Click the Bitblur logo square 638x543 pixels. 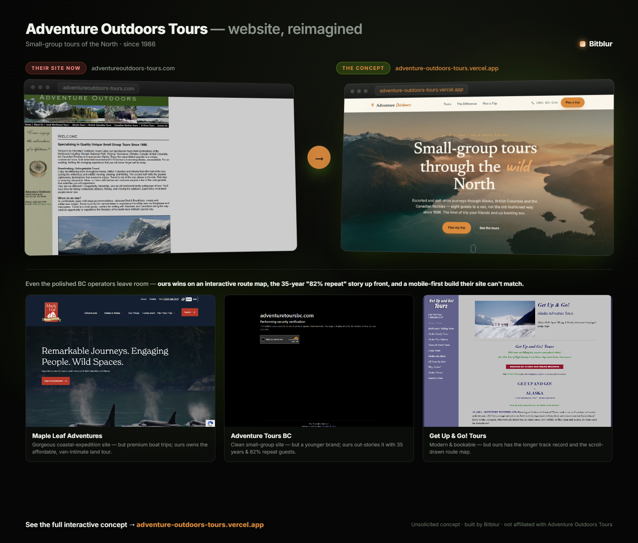[583, 44]
